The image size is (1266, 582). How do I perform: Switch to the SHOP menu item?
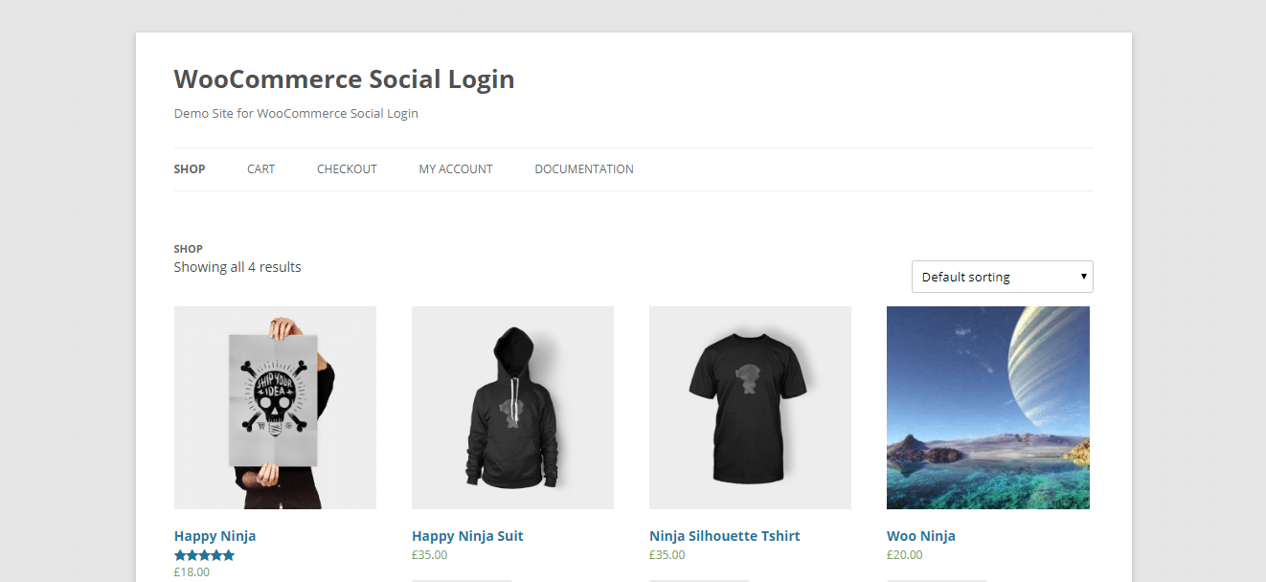click(x=189, y=168)
